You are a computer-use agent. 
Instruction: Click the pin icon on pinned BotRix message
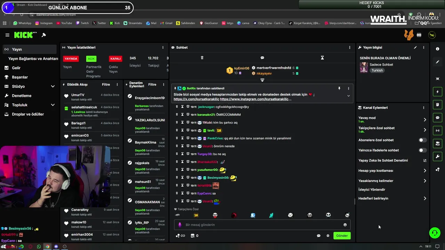pos(339,89)
